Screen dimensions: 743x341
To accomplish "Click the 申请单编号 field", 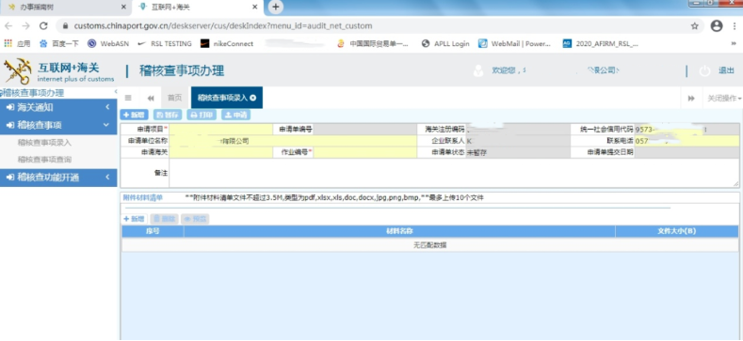I will click(x=364, y=129).
